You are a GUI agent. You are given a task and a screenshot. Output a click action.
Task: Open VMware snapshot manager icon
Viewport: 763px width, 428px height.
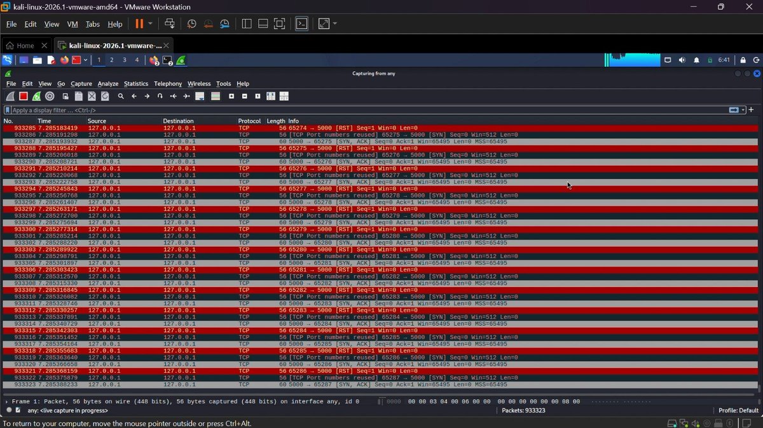point(224,24)
